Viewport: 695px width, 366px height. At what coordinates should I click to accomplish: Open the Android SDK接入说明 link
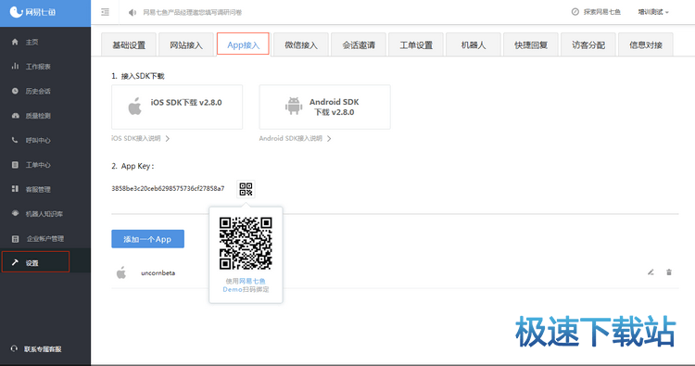tap(291, 139)
